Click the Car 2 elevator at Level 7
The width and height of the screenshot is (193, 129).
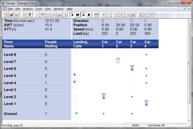click(118, 61)
